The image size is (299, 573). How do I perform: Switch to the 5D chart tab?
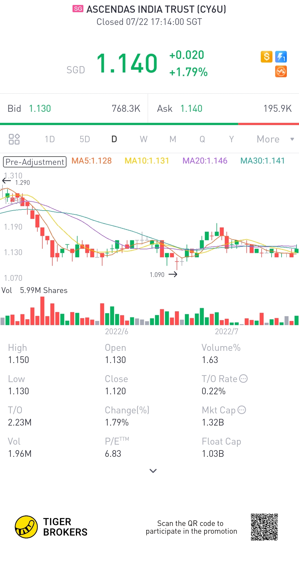point(85,139)
